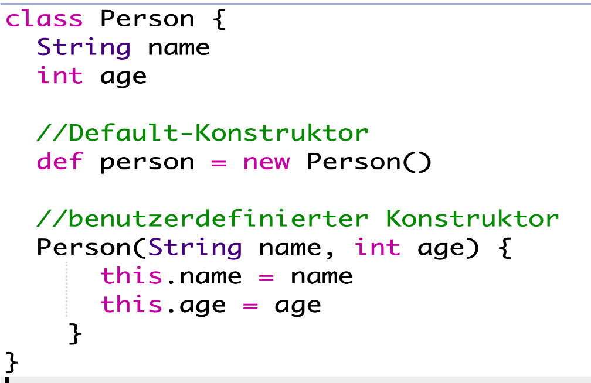Click the opening brace after 'class Person'
The width and height of the screenshot is (591, 383).
pos(217,20)
